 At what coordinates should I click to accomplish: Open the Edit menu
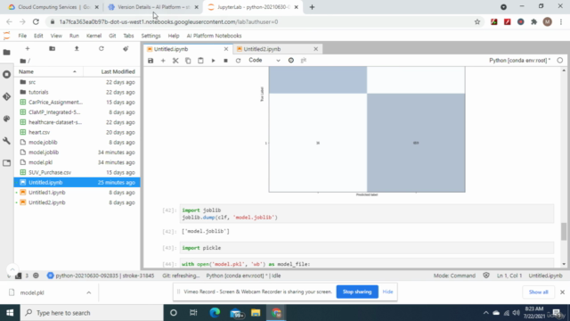pos(38,36)
